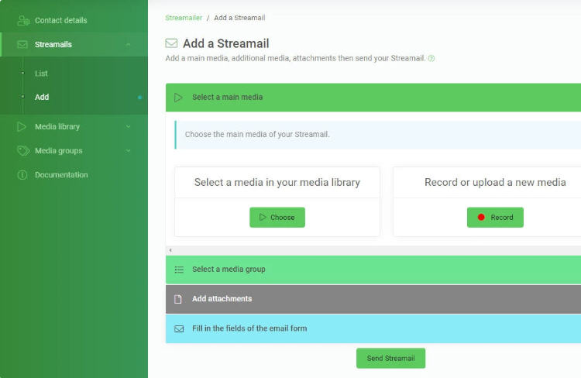
Task: Click the Documentation info icon
Action: (x=22, y=175)
